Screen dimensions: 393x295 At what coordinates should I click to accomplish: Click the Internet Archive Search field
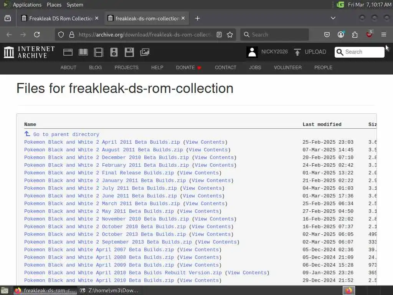click(359, 52)
